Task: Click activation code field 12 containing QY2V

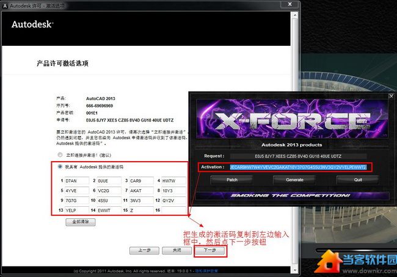Action: (173, 200)
